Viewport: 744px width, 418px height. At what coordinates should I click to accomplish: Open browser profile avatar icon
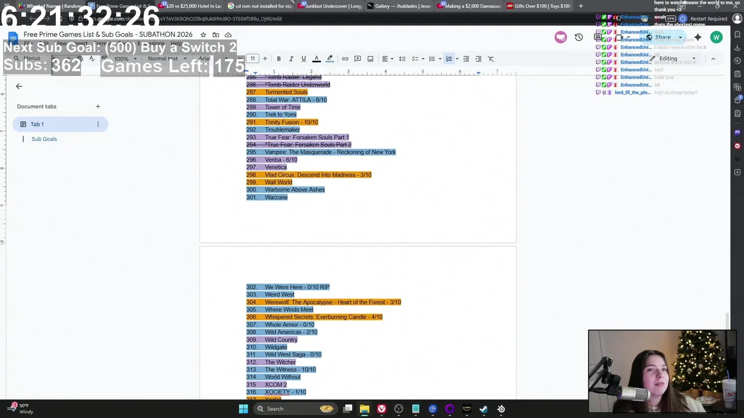(x=737, y=19)
